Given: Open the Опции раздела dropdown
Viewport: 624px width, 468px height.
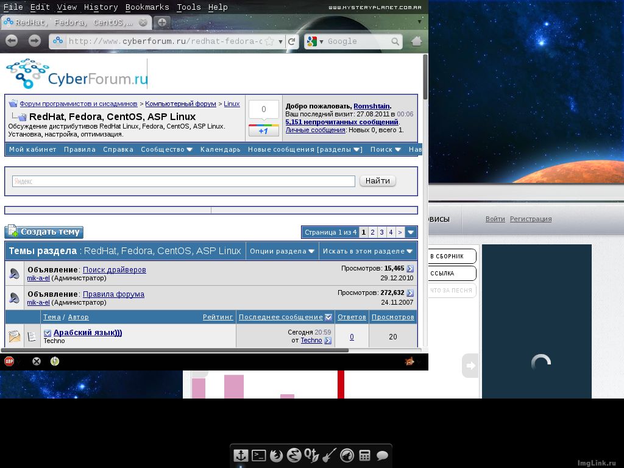Looking at the screenshot, I should (282, 251).
